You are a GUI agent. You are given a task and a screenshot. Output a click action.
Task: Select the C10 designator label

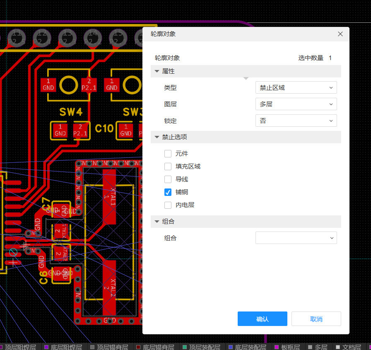click(x=104, y=128)
